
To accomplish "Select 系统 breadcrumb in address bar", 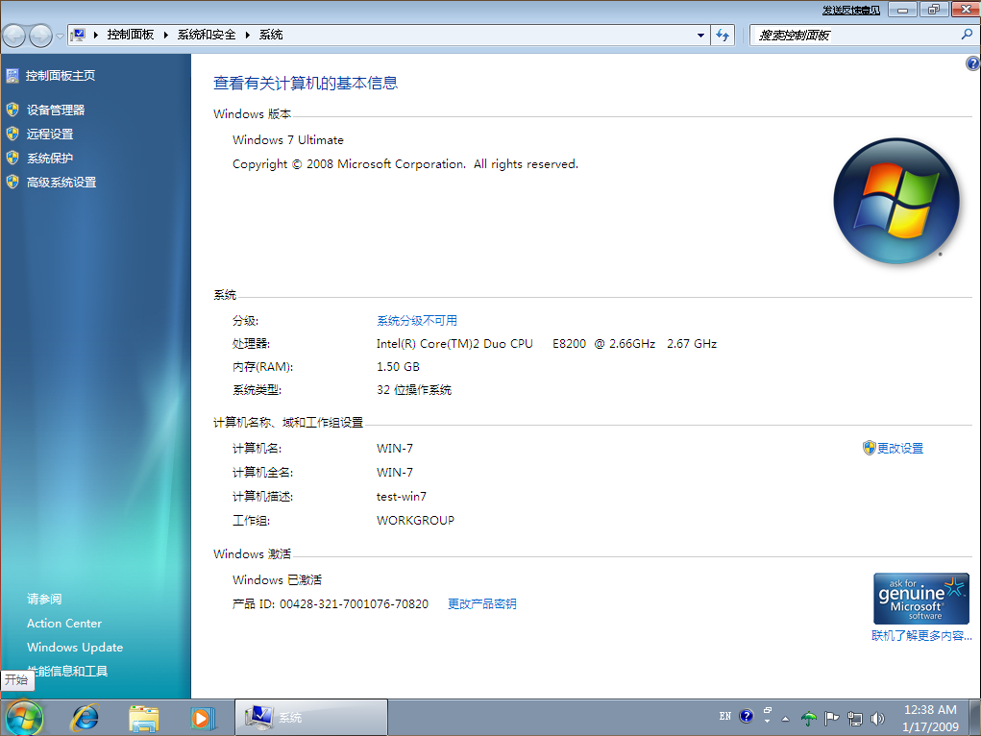I will (x=271, y=35).
